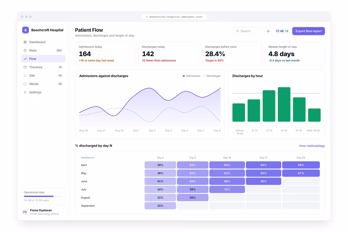Click the Flow trend-line icon
The image size is (348, 232).
coord(25,59)
